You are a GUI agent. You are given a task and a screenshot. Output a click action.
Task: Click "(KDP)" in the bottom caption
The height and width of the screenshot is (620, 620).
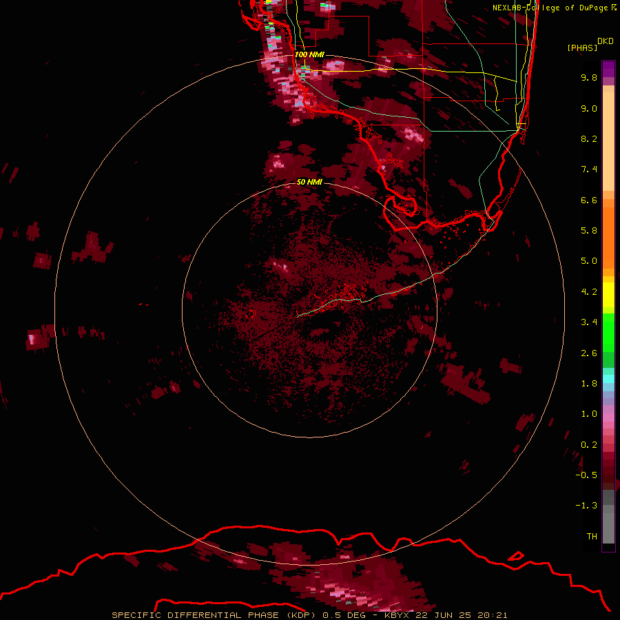300,615
